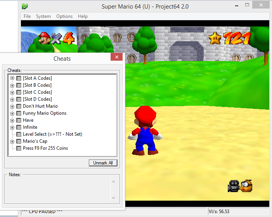Close the Cheats dialog with red X
The width and height of the screenshot is (272, 217).
click(x=116, y=57)
